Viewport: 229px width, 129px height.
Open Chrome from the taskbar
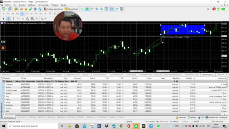coord(121,126)
